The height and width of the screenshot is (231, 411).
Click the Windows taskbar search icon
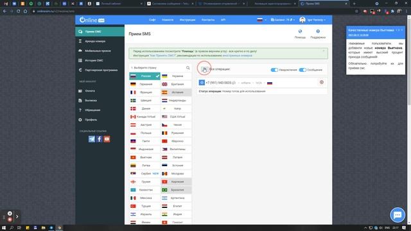tap(12, 228)
